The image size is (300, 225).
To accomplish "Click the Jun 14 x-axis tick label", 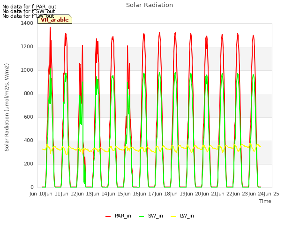I will [x=100, y=194].
